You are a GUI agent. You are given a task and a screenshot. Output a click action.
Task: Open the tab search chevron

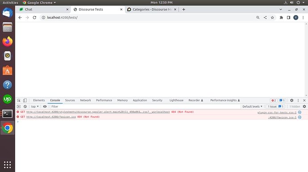(x=281, y=9)
